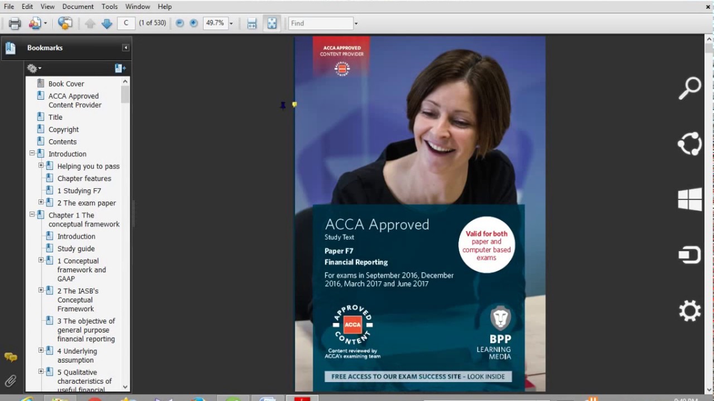714x401 pixels.
Task: Select fit width scrolling mode icon
Action: click(x=252, y=23)
